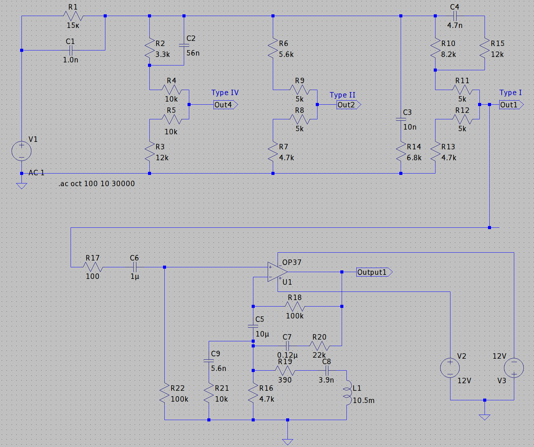The image size is (534, 447).
Task: Select the R22 100k resistor
Action: pyautogui.click(x=165, y=393)
